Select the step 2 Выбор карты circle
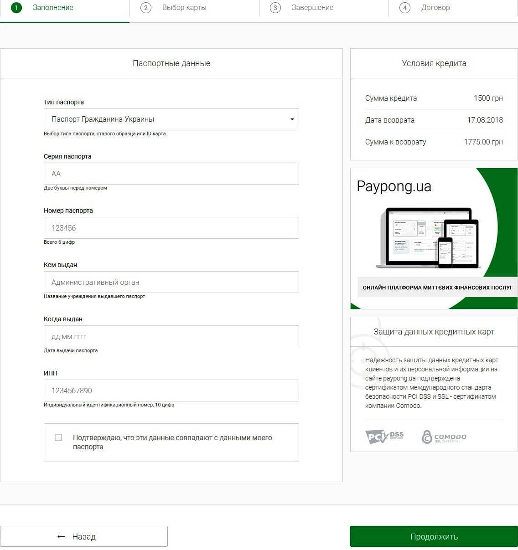Image resolution: width=518 pixels, height=550 pixels. click(145, 8)
